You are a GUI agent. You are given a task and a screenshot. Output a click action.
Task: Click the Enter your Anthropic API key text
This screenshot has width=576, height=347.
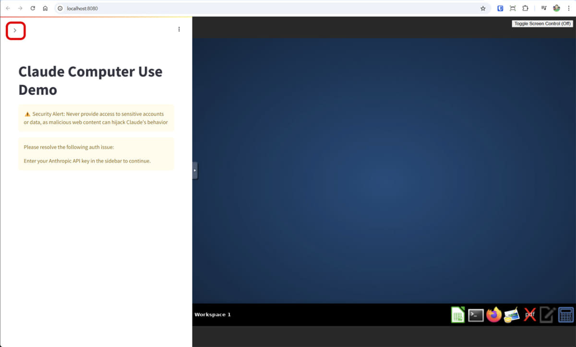(87, 161)
